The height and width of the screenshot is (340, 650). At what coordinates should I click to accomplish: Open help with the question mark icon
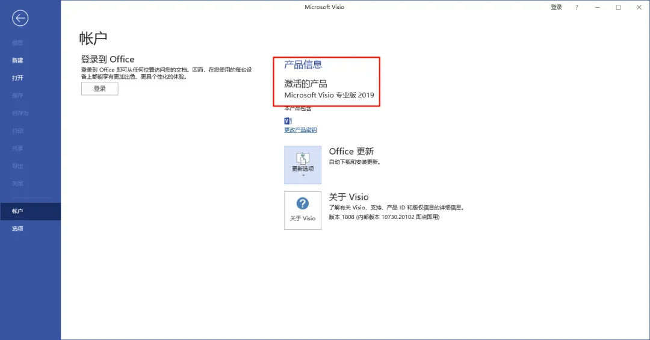click(x=577, y=7)
